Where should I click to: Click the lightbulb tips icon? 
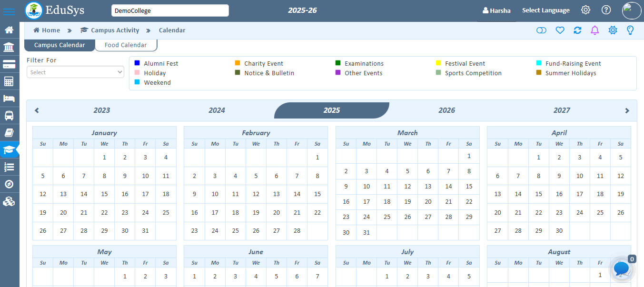(x=630, y=30)
